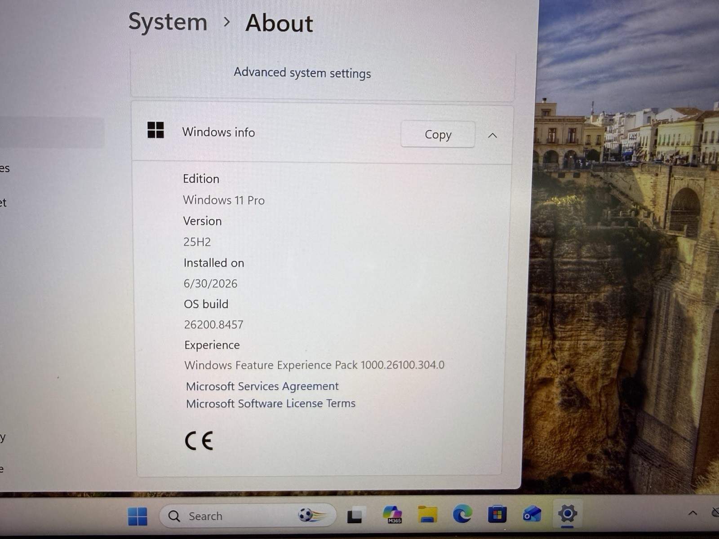
Task: Select Windows Feature Experience Pack version text
Action: pyautogui.click(x=314, y=365)
